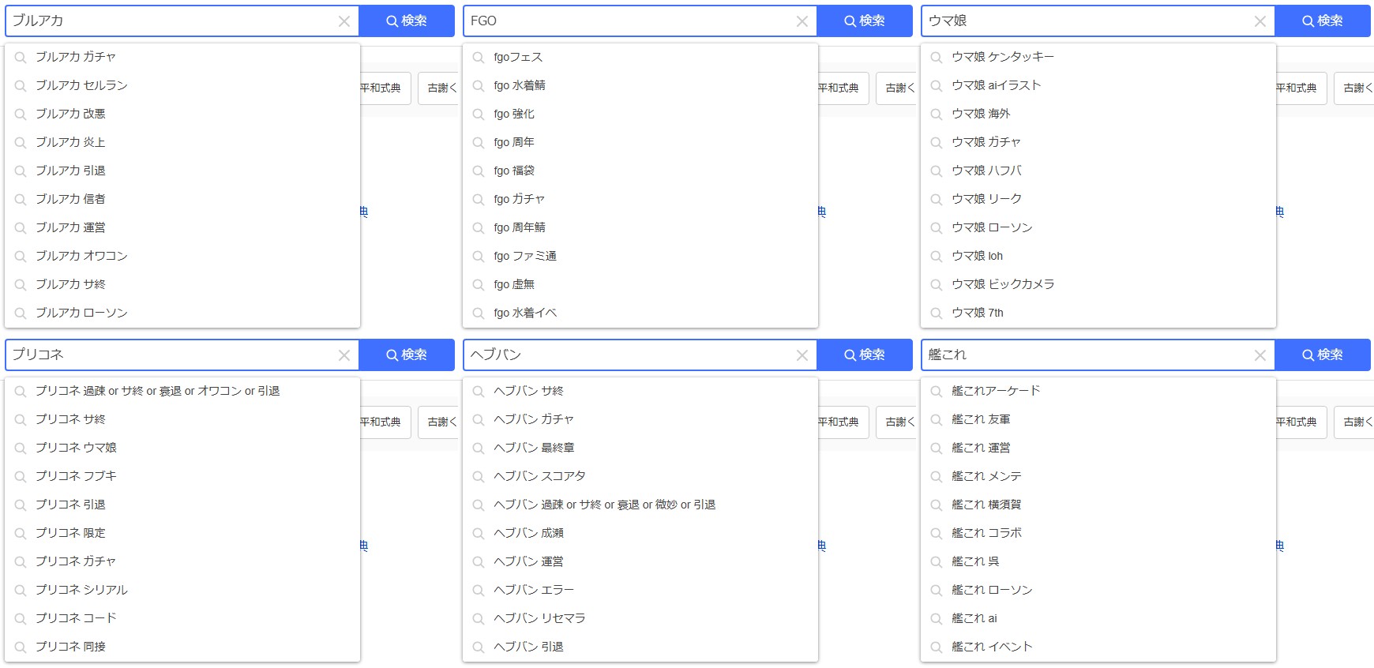The height and width of the screenshot is (668, 1374).
Task: Select the suggestion ヘブバン リセマラ
Action: (640, 618)
